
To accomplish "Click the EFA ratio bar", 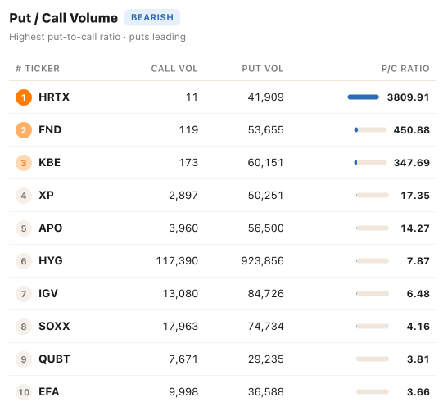I will (x=373, y=392).
